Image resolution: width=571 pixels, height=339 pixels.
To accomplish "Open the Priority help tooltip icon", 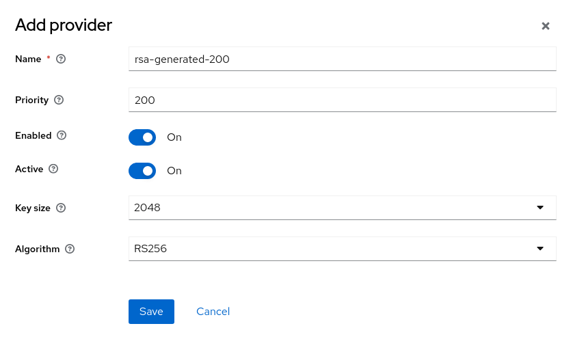I will 59,100.
